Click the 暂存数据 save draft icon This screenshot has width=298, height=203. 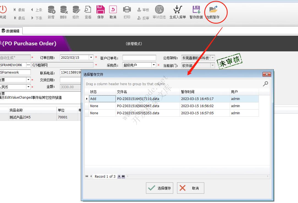[196, 10]
